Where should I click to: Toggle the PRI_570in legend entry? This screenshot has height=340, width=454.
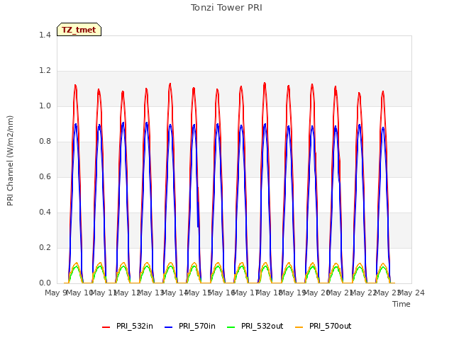(190, 327)
